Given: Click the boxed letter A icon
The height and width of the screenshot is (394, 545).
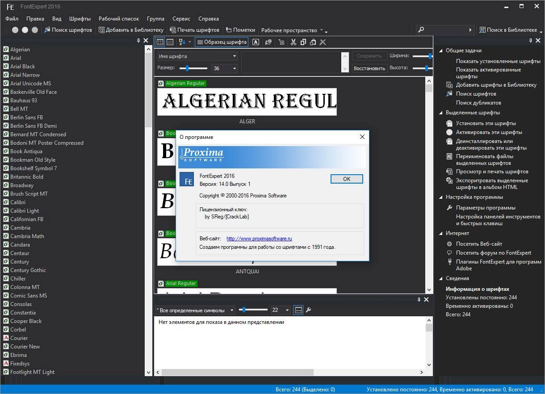Looking at the screenshot, I should tap(256, 42).
